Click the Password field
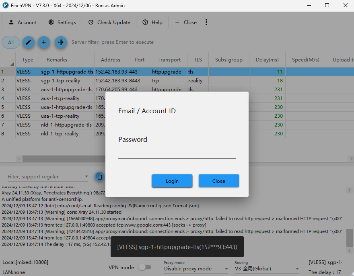This screenshot has width=354, height=276. [x=177, y=153]
